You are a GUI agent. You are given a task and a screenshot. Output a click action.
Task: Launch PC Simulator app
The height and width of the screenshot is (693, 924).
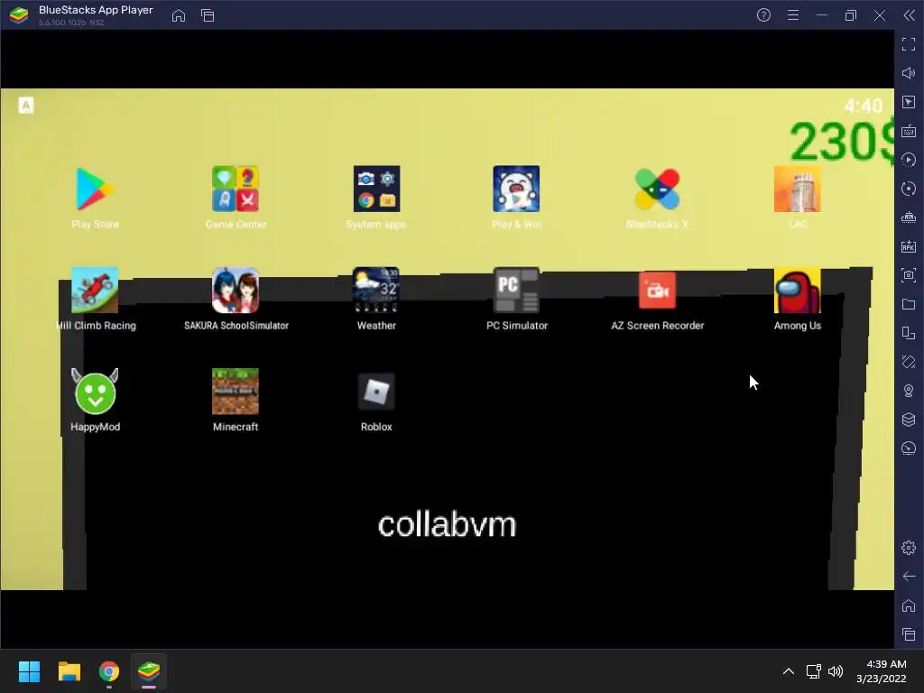[516, 291]
